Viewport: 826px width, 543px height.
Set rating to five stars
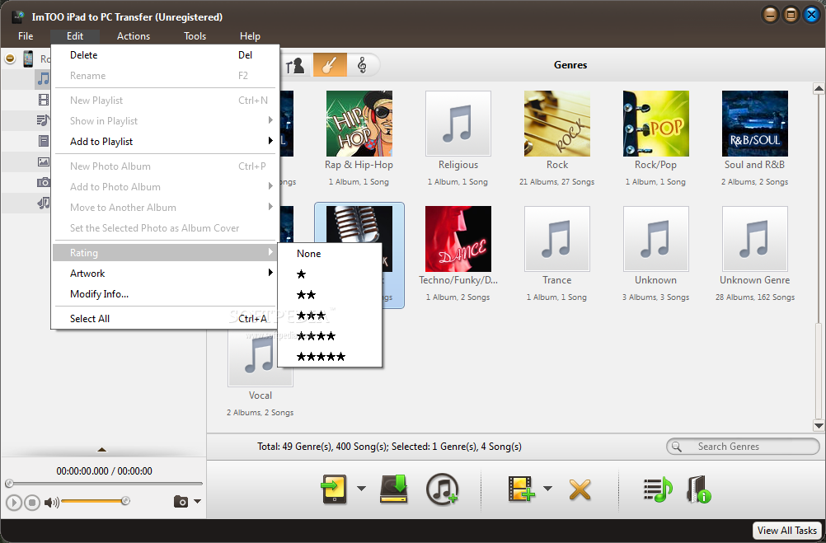[x=329, y=357]
